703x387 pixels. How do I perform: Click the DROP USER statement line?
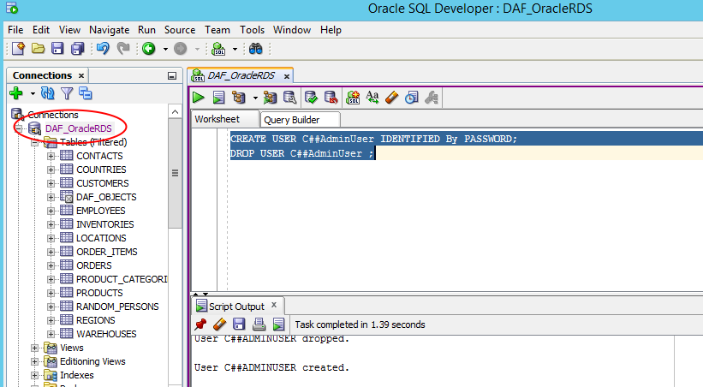tap(301, 153)
